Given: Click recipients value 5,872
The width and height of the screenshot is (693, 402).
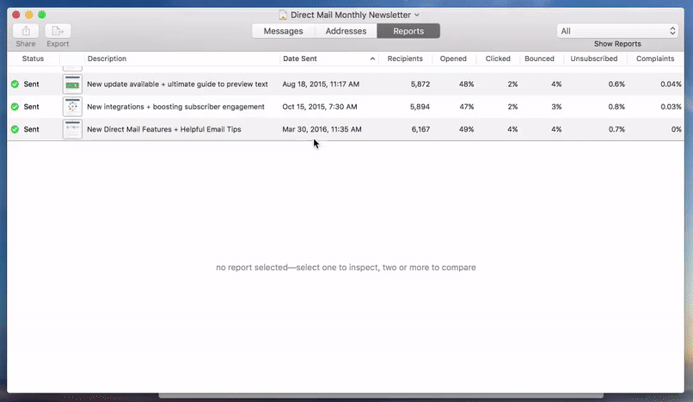Looking at the screenshot, I should (x=420, y=84).
